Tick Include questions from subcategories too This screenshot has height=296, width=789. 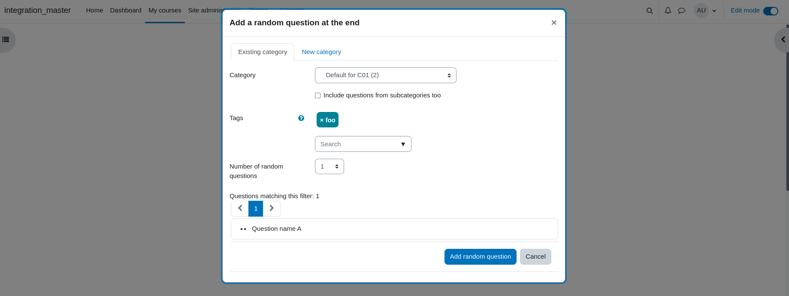[x=317, y=95]
